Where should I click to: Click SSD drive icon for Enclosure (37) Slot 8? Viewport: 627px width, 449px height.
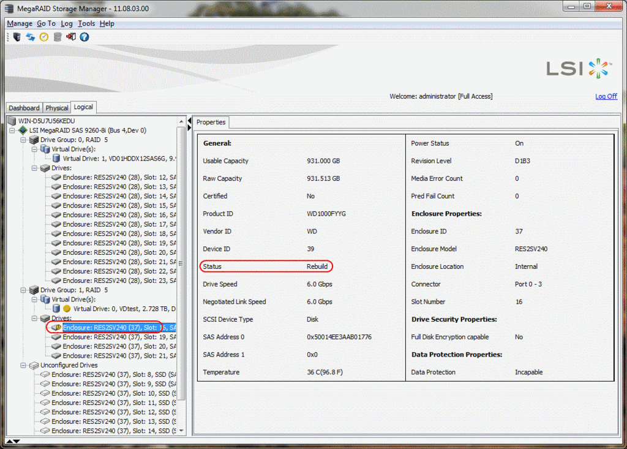(x=45, y=374)
